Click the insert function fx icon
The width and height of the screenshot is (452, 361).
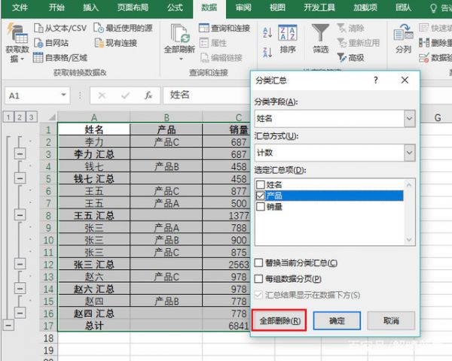148,96
